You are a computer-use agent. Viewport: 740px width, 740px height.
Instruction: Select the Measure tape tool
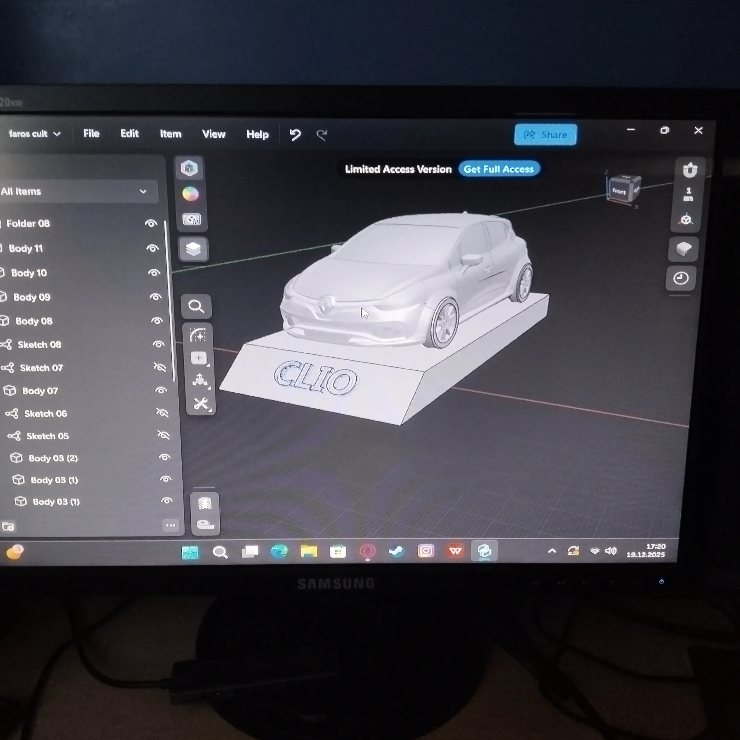click(205, 524)
